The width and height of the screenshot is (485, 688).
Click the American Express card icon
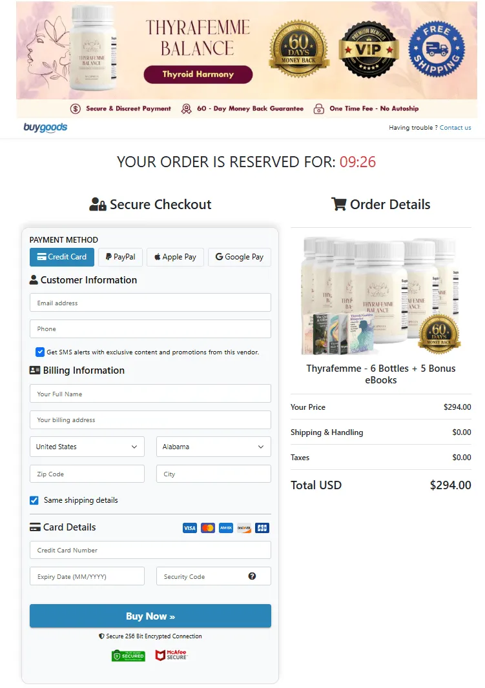(x=226, y=528)
